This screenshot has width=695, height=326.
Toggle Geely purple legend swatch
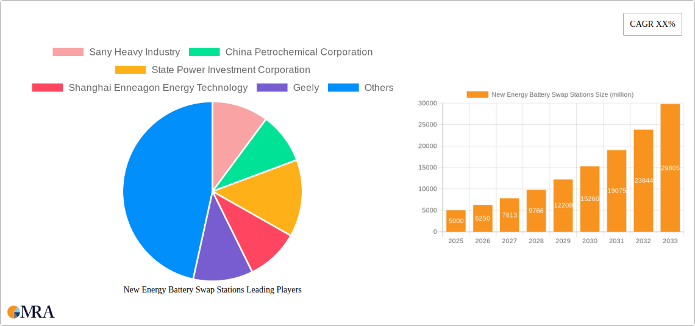coord(272,88)
